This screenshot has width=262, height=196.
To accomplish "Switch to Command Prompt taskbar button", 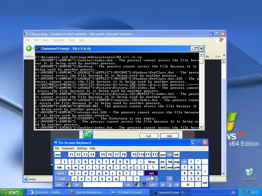I will 170,192.
